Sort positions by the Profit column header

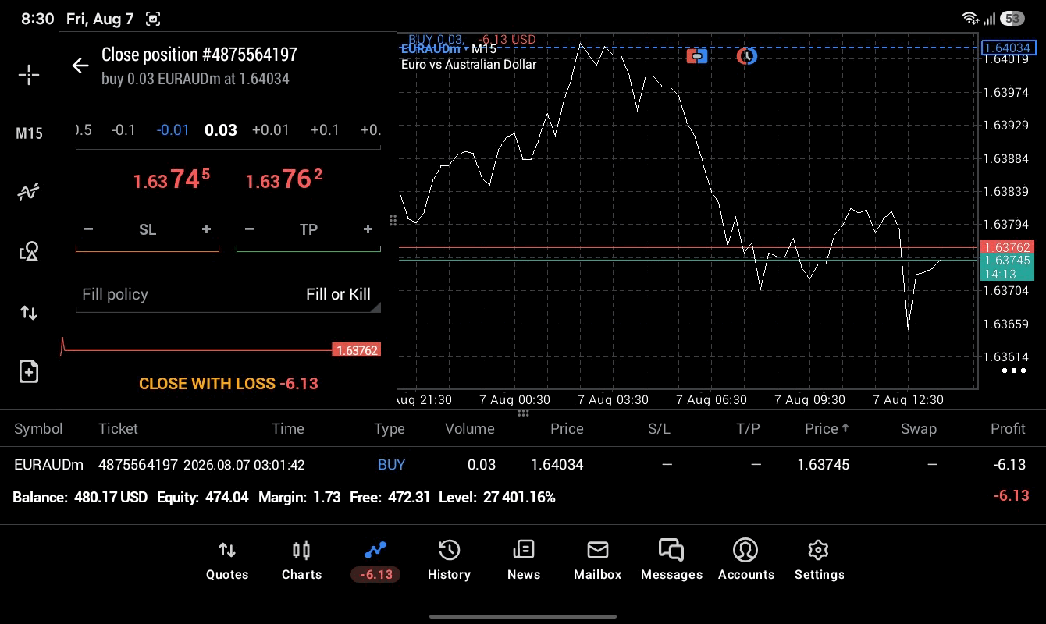click(1008, 429)
